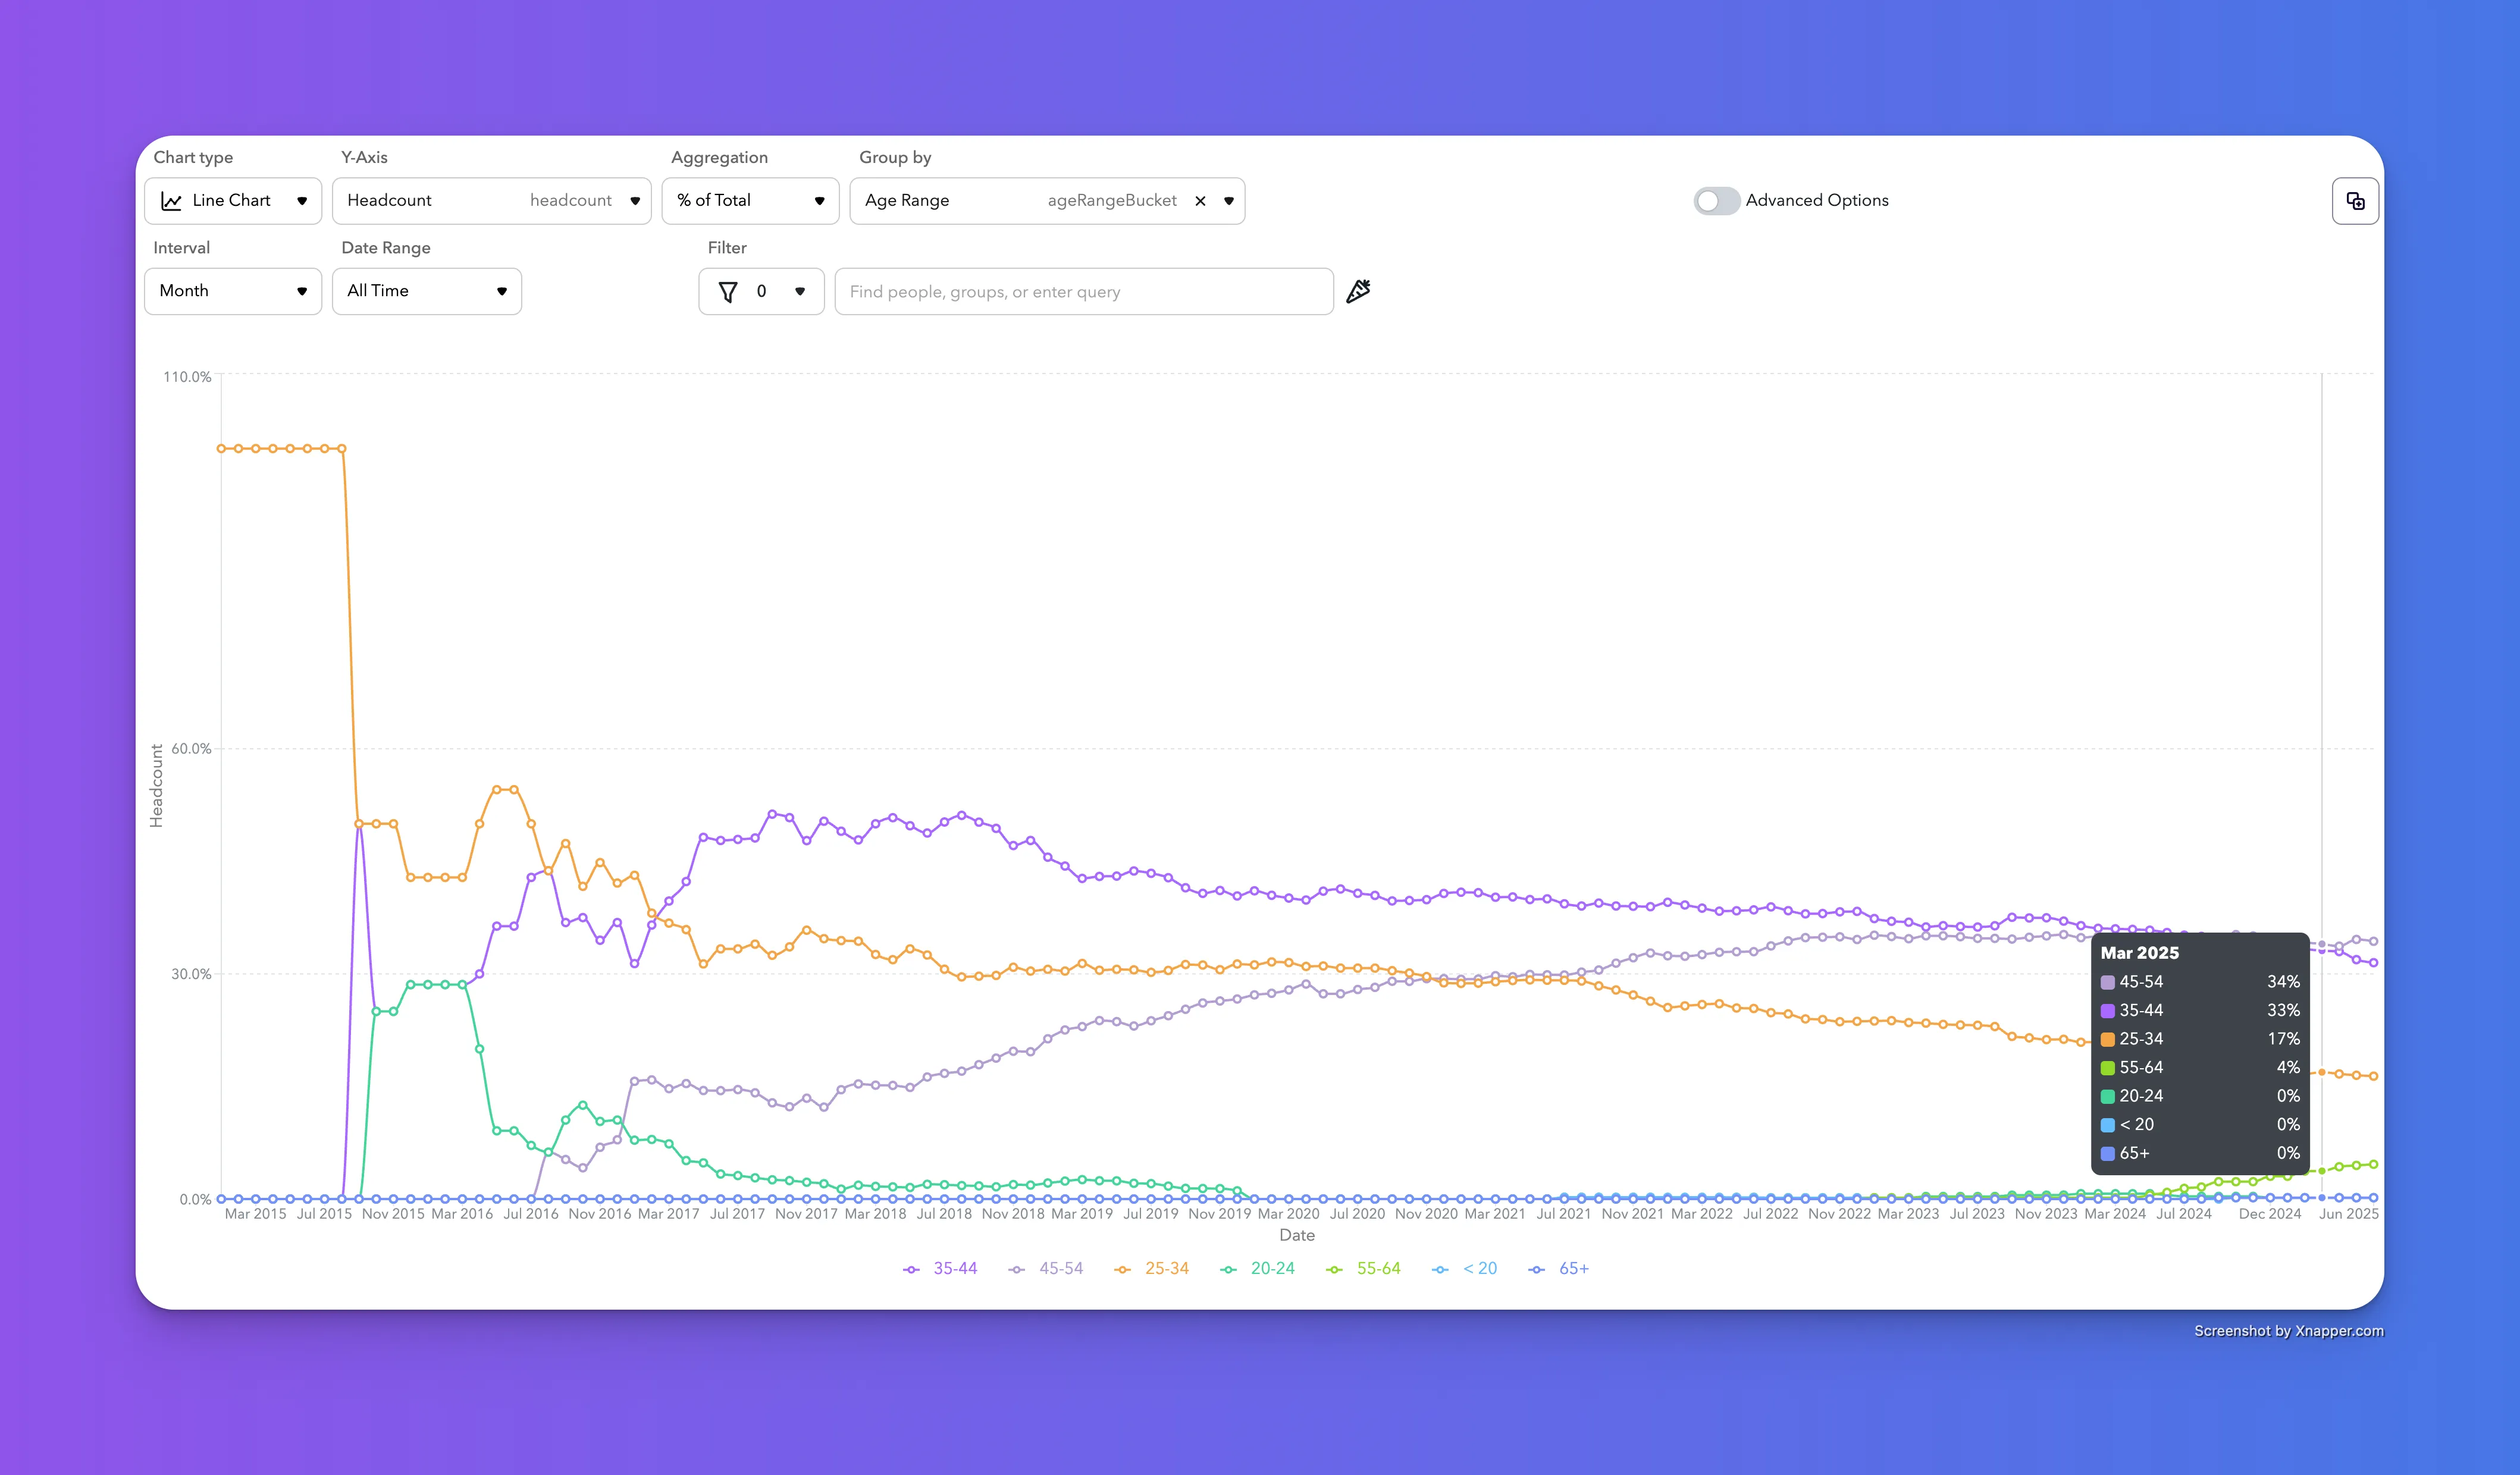Screen dimensions: 2520x1475
Task: Click the Dec 2024 x-axis label
Action: click(2269, 1213)
